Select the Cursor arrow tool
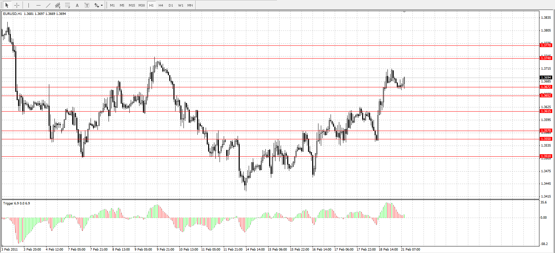555x253 pixels. (x=7, y=5)
